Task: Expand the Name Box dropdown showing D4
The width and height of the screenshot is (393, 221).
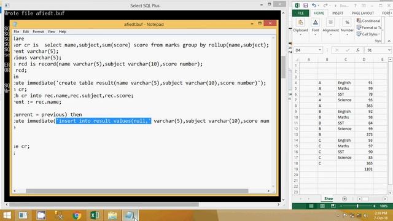Action: tap(320, 50)
